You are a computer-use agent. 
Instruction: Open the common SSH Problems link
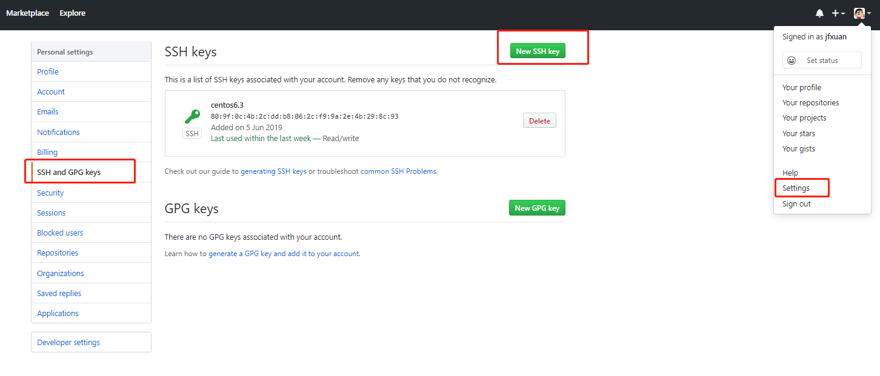click(x=398, y=171)
